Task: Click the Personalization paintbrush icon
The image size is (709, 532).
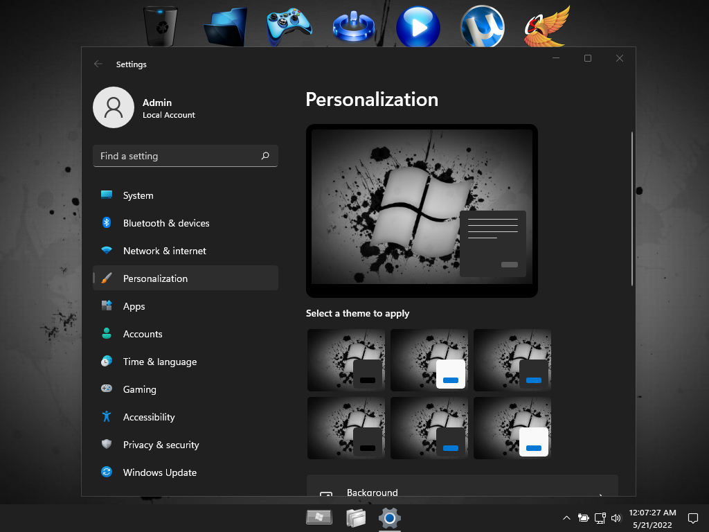Action: (x=107, y=278)
